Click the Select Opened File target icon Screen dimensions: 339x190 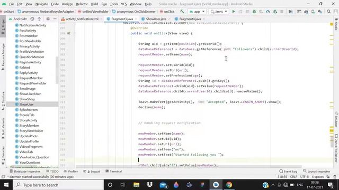pos(32,19)
